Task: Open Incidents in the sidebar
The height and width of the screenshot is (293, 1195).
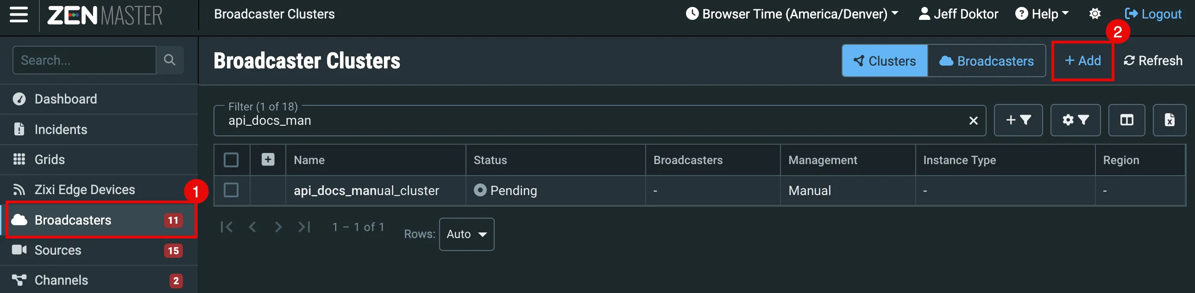Action: tap(99, 129)
